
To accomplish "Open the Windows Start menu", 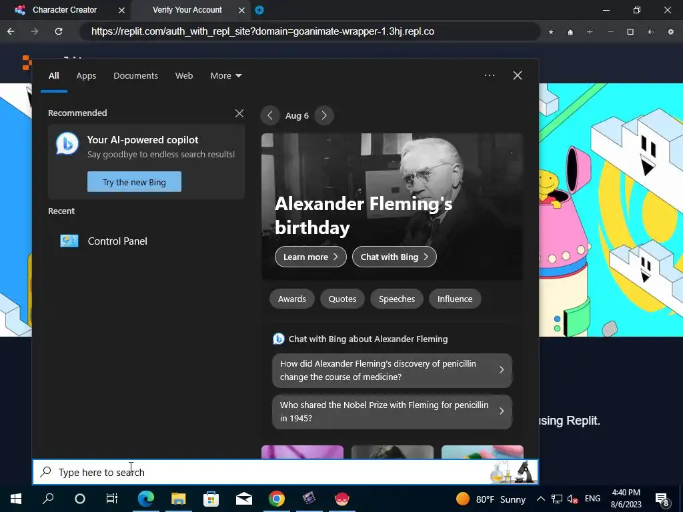I will coord(16,499).
